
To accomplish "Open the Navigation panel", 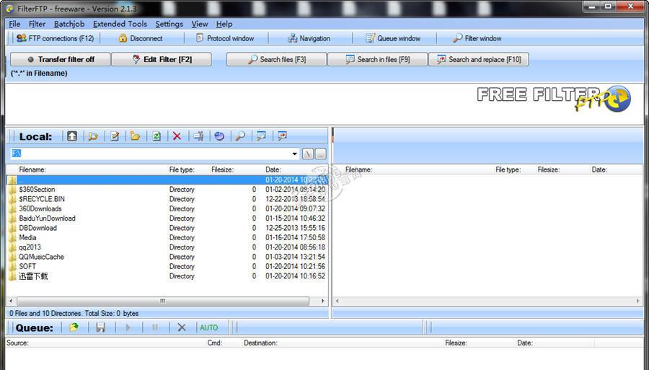I will (309, 38).
